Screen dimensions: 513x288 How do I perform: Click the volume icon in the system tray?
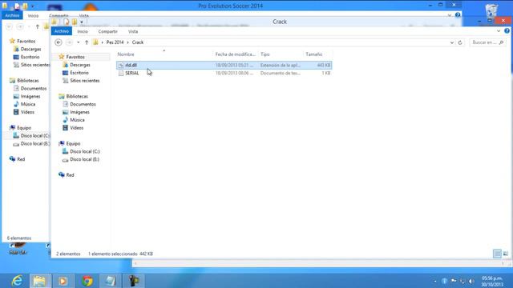click(x=471, y=281)
